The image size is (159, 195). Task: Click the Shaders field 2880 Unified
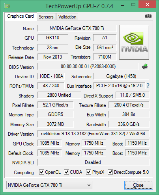pyautogui.click(x=59, y=95)
